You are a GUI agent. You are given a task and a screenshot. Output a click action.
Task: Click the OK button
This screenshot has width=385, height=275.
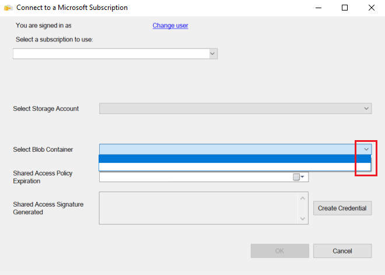click(280, 250)
